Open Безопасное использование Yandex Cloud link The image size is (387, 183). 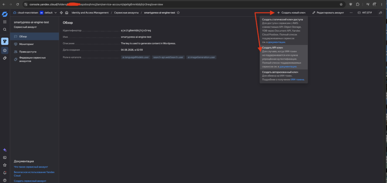(34, 174)
